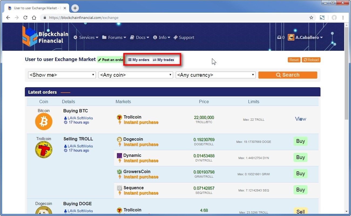This screenshot has height=216, width=351.
Task: Click the Blockchain Financial logo
Action: (x=45, y=37)
